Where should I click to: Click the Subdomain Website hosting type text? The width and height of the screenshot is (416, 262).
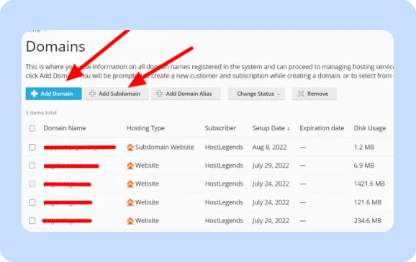(x=165, y=147)
